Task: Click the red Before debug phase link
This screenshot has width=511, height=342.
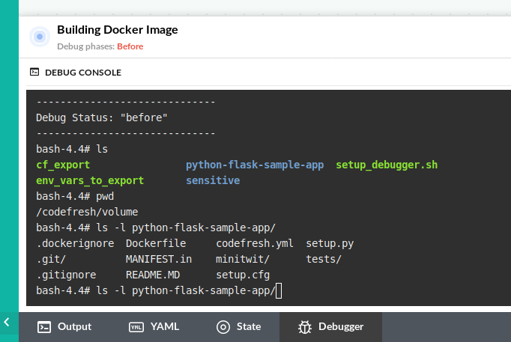Action: pos(130,46)
